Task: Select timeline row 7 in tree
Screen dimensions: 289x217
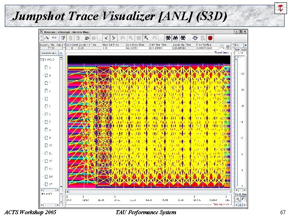Action: 48,122
